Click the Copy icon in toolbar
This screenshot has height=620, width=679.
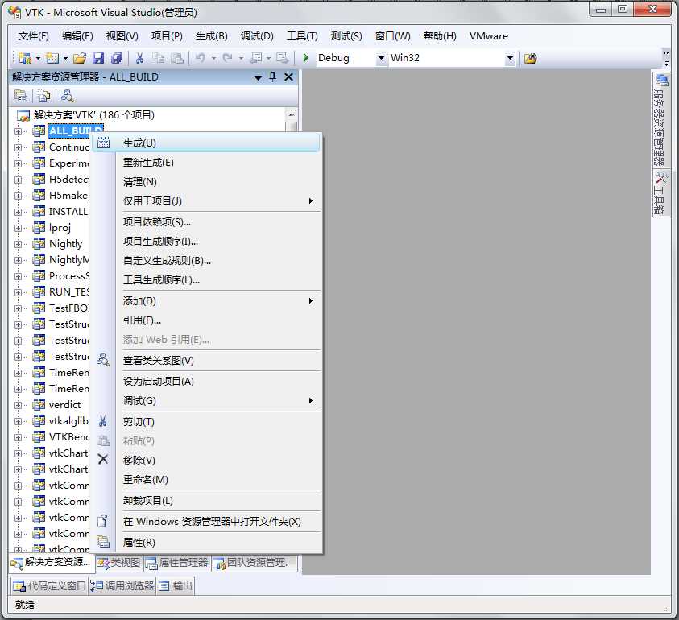tap(159, 58)
